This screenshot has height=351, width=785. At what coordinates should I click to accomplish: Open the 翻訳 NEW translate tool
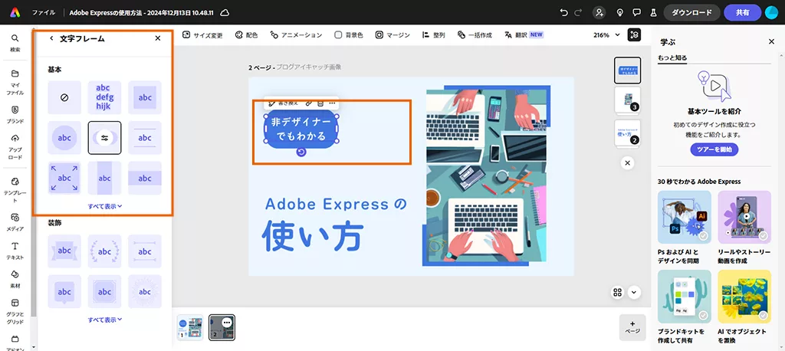pos(524,35)
